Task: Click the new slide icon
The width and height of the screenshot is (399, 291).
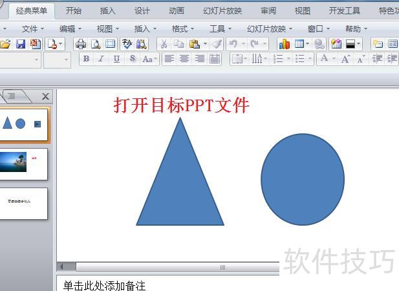Action: pyautogui.click(x=378, y=44)
